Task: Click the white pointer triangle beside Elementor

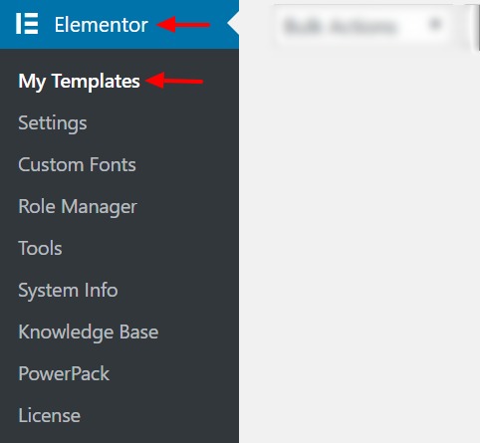Action: tap(233, 23)
